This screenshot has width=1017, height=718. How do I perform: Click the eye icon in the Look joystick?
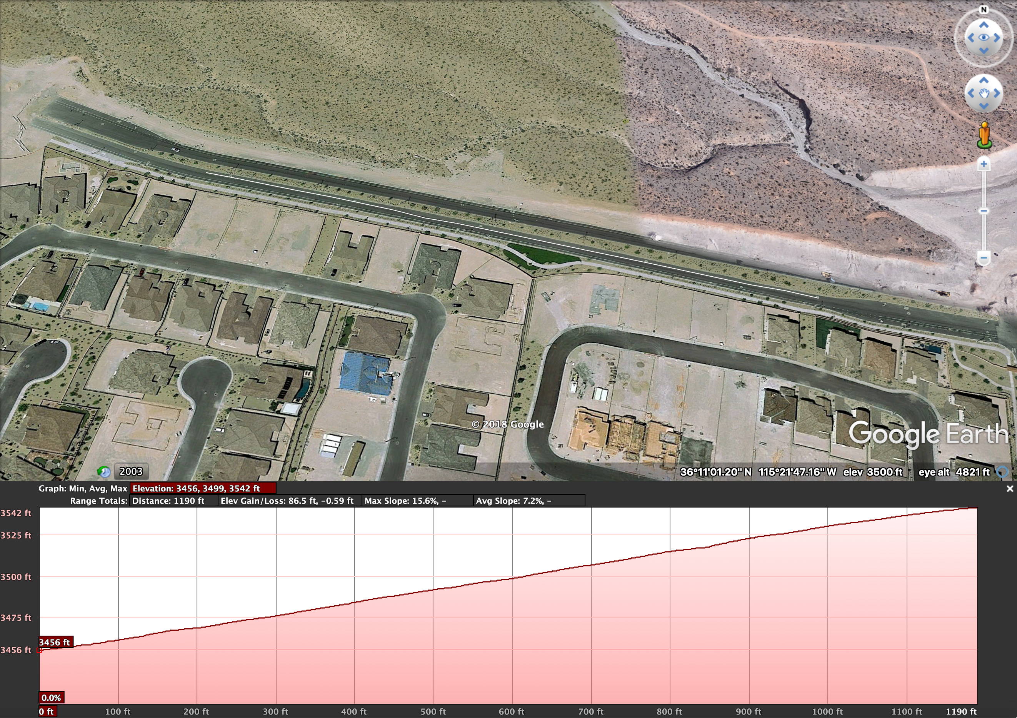tap(983, 38)
